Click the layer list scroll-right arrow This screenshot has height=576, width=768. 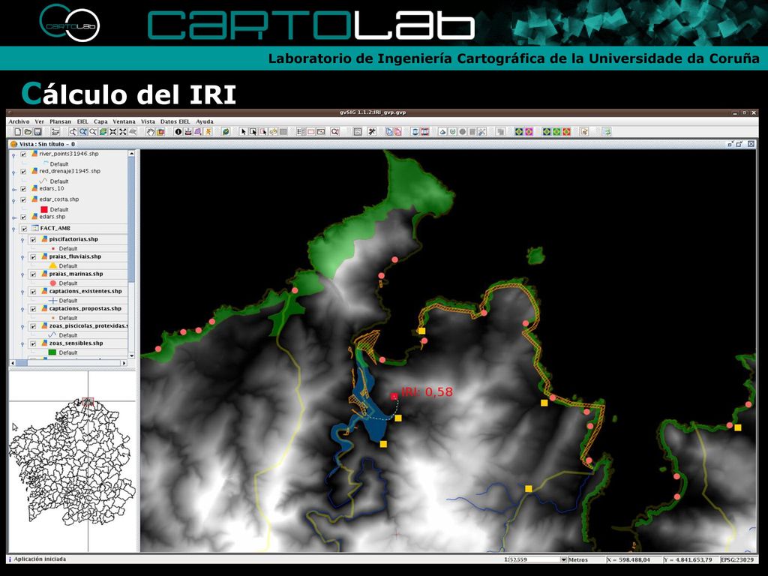point(124,363)
